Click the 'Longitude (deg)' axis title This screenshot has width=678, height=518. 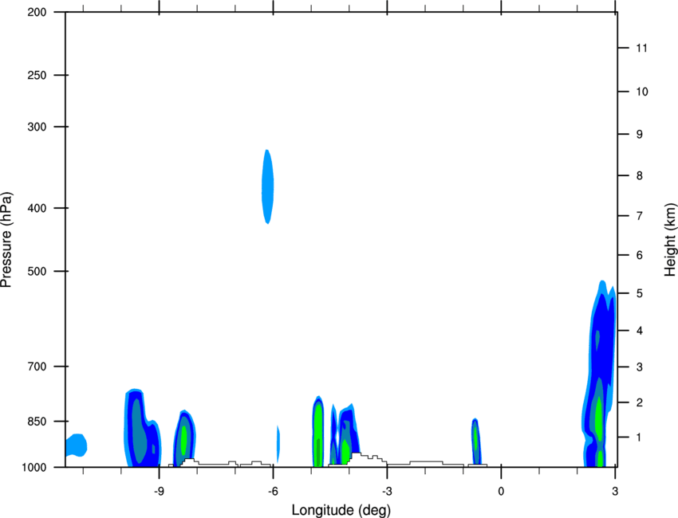(341, 510)
